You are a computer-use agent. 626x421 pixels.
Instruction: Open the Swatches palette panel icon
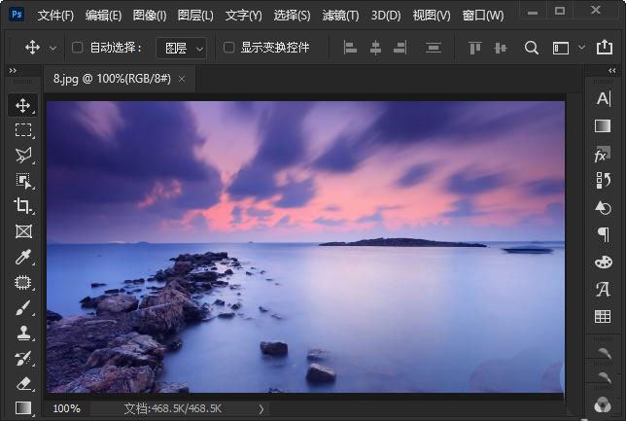[x=603, y=262]
